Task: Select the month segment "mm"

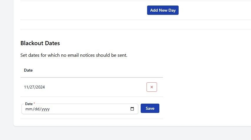Action: (x=28, y=109)
